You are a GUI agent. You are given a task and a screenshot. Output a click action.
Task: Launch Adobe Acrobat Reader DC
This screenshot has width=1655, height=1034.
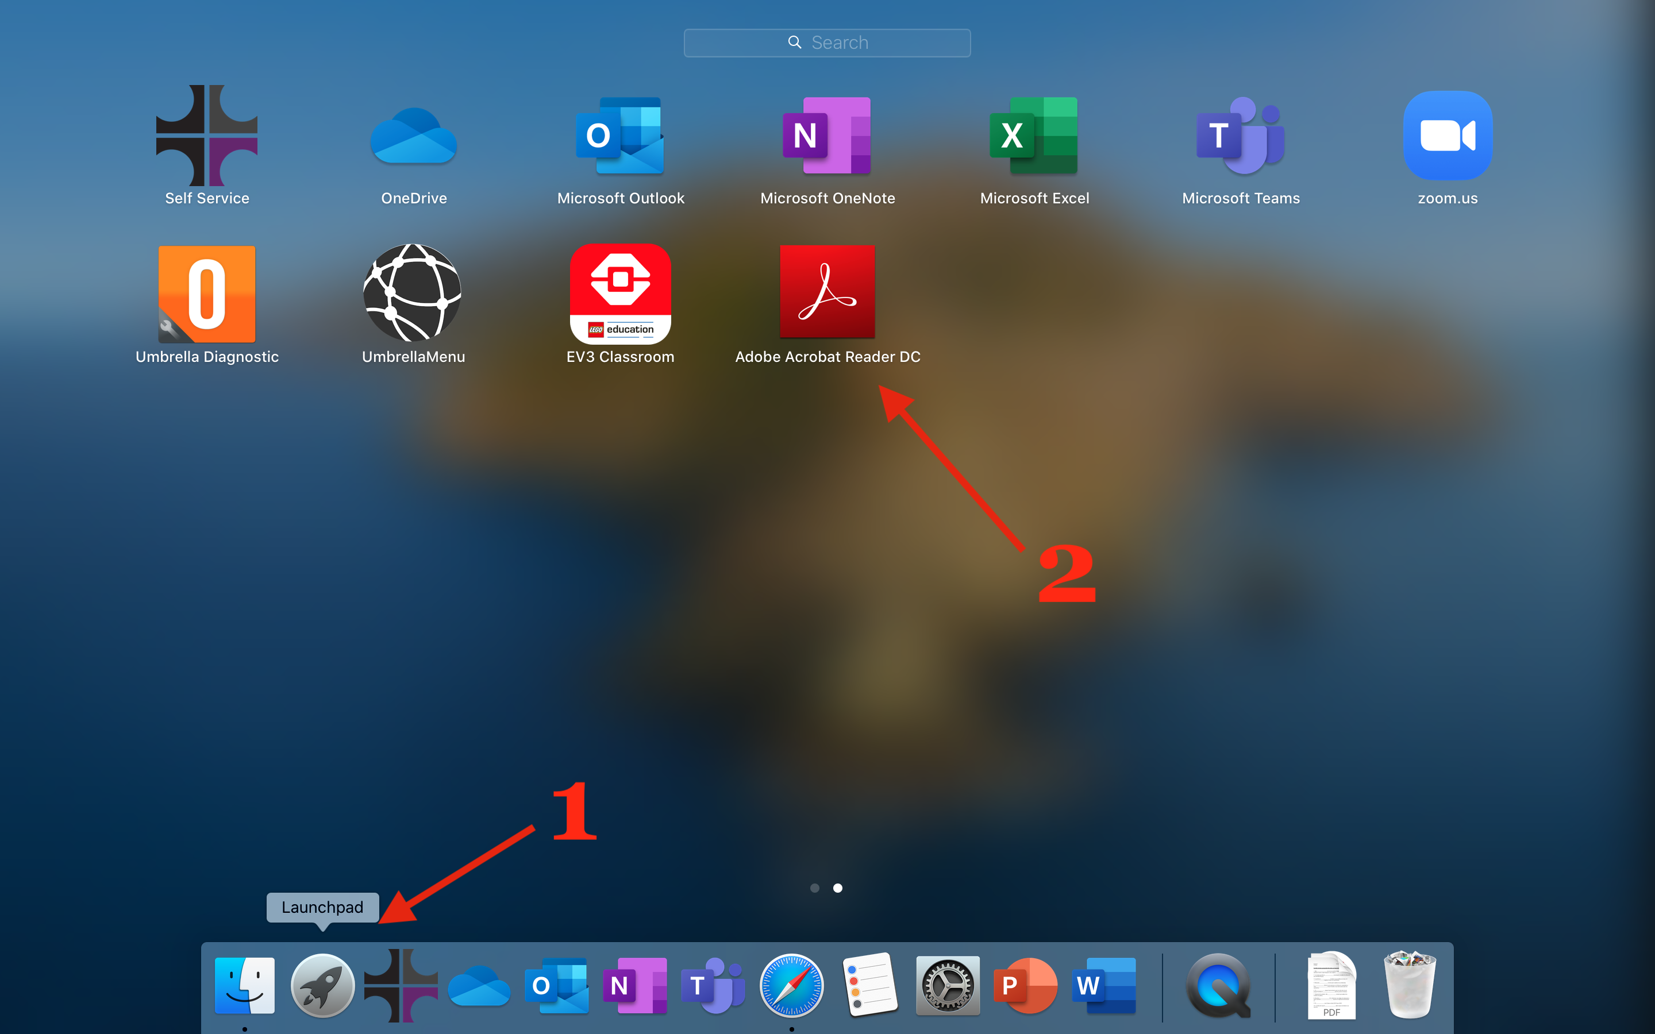[827, 291]
